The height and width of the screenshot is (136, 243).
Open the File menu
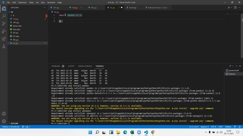tap(8, 3)
